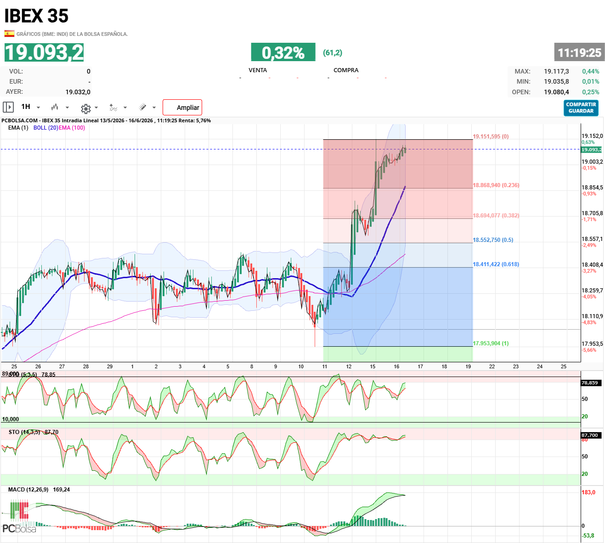
Task: Click the chart header line starting PCBOLSA.COM
Action: tap(106, 120)
